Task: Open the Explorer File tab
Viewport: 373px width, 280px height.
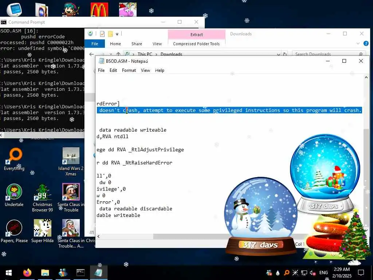Action: [95, 44]
